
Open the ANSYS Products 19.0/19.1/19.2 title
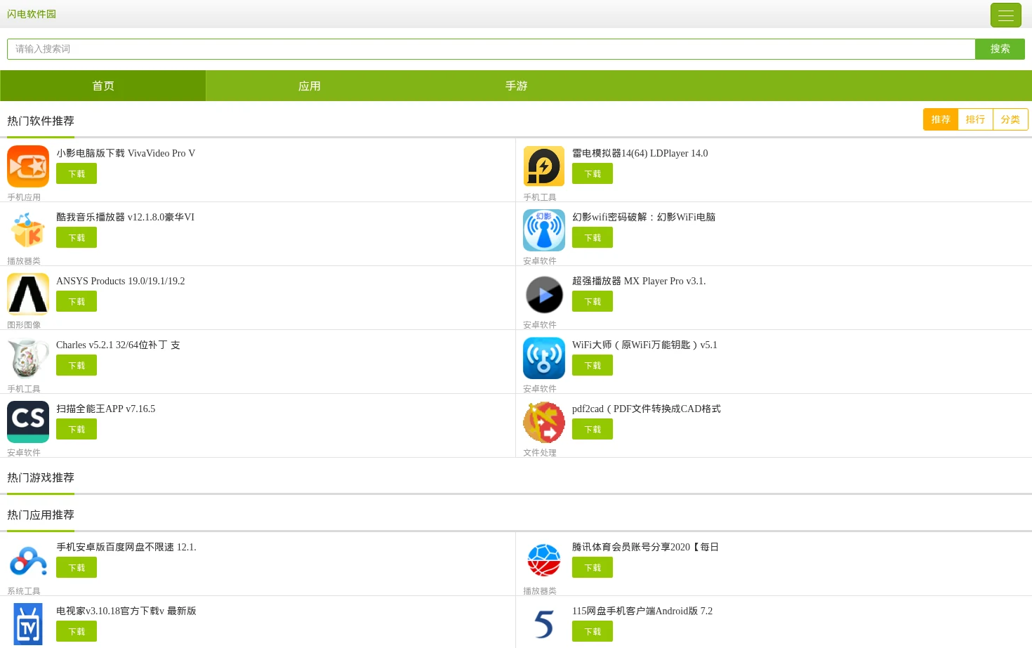(x=121, y=281)
